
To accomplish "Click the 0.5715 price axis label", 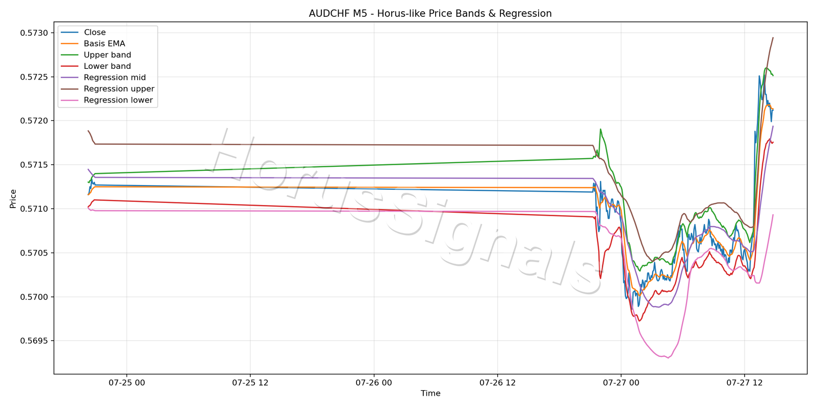I will 34,165.
